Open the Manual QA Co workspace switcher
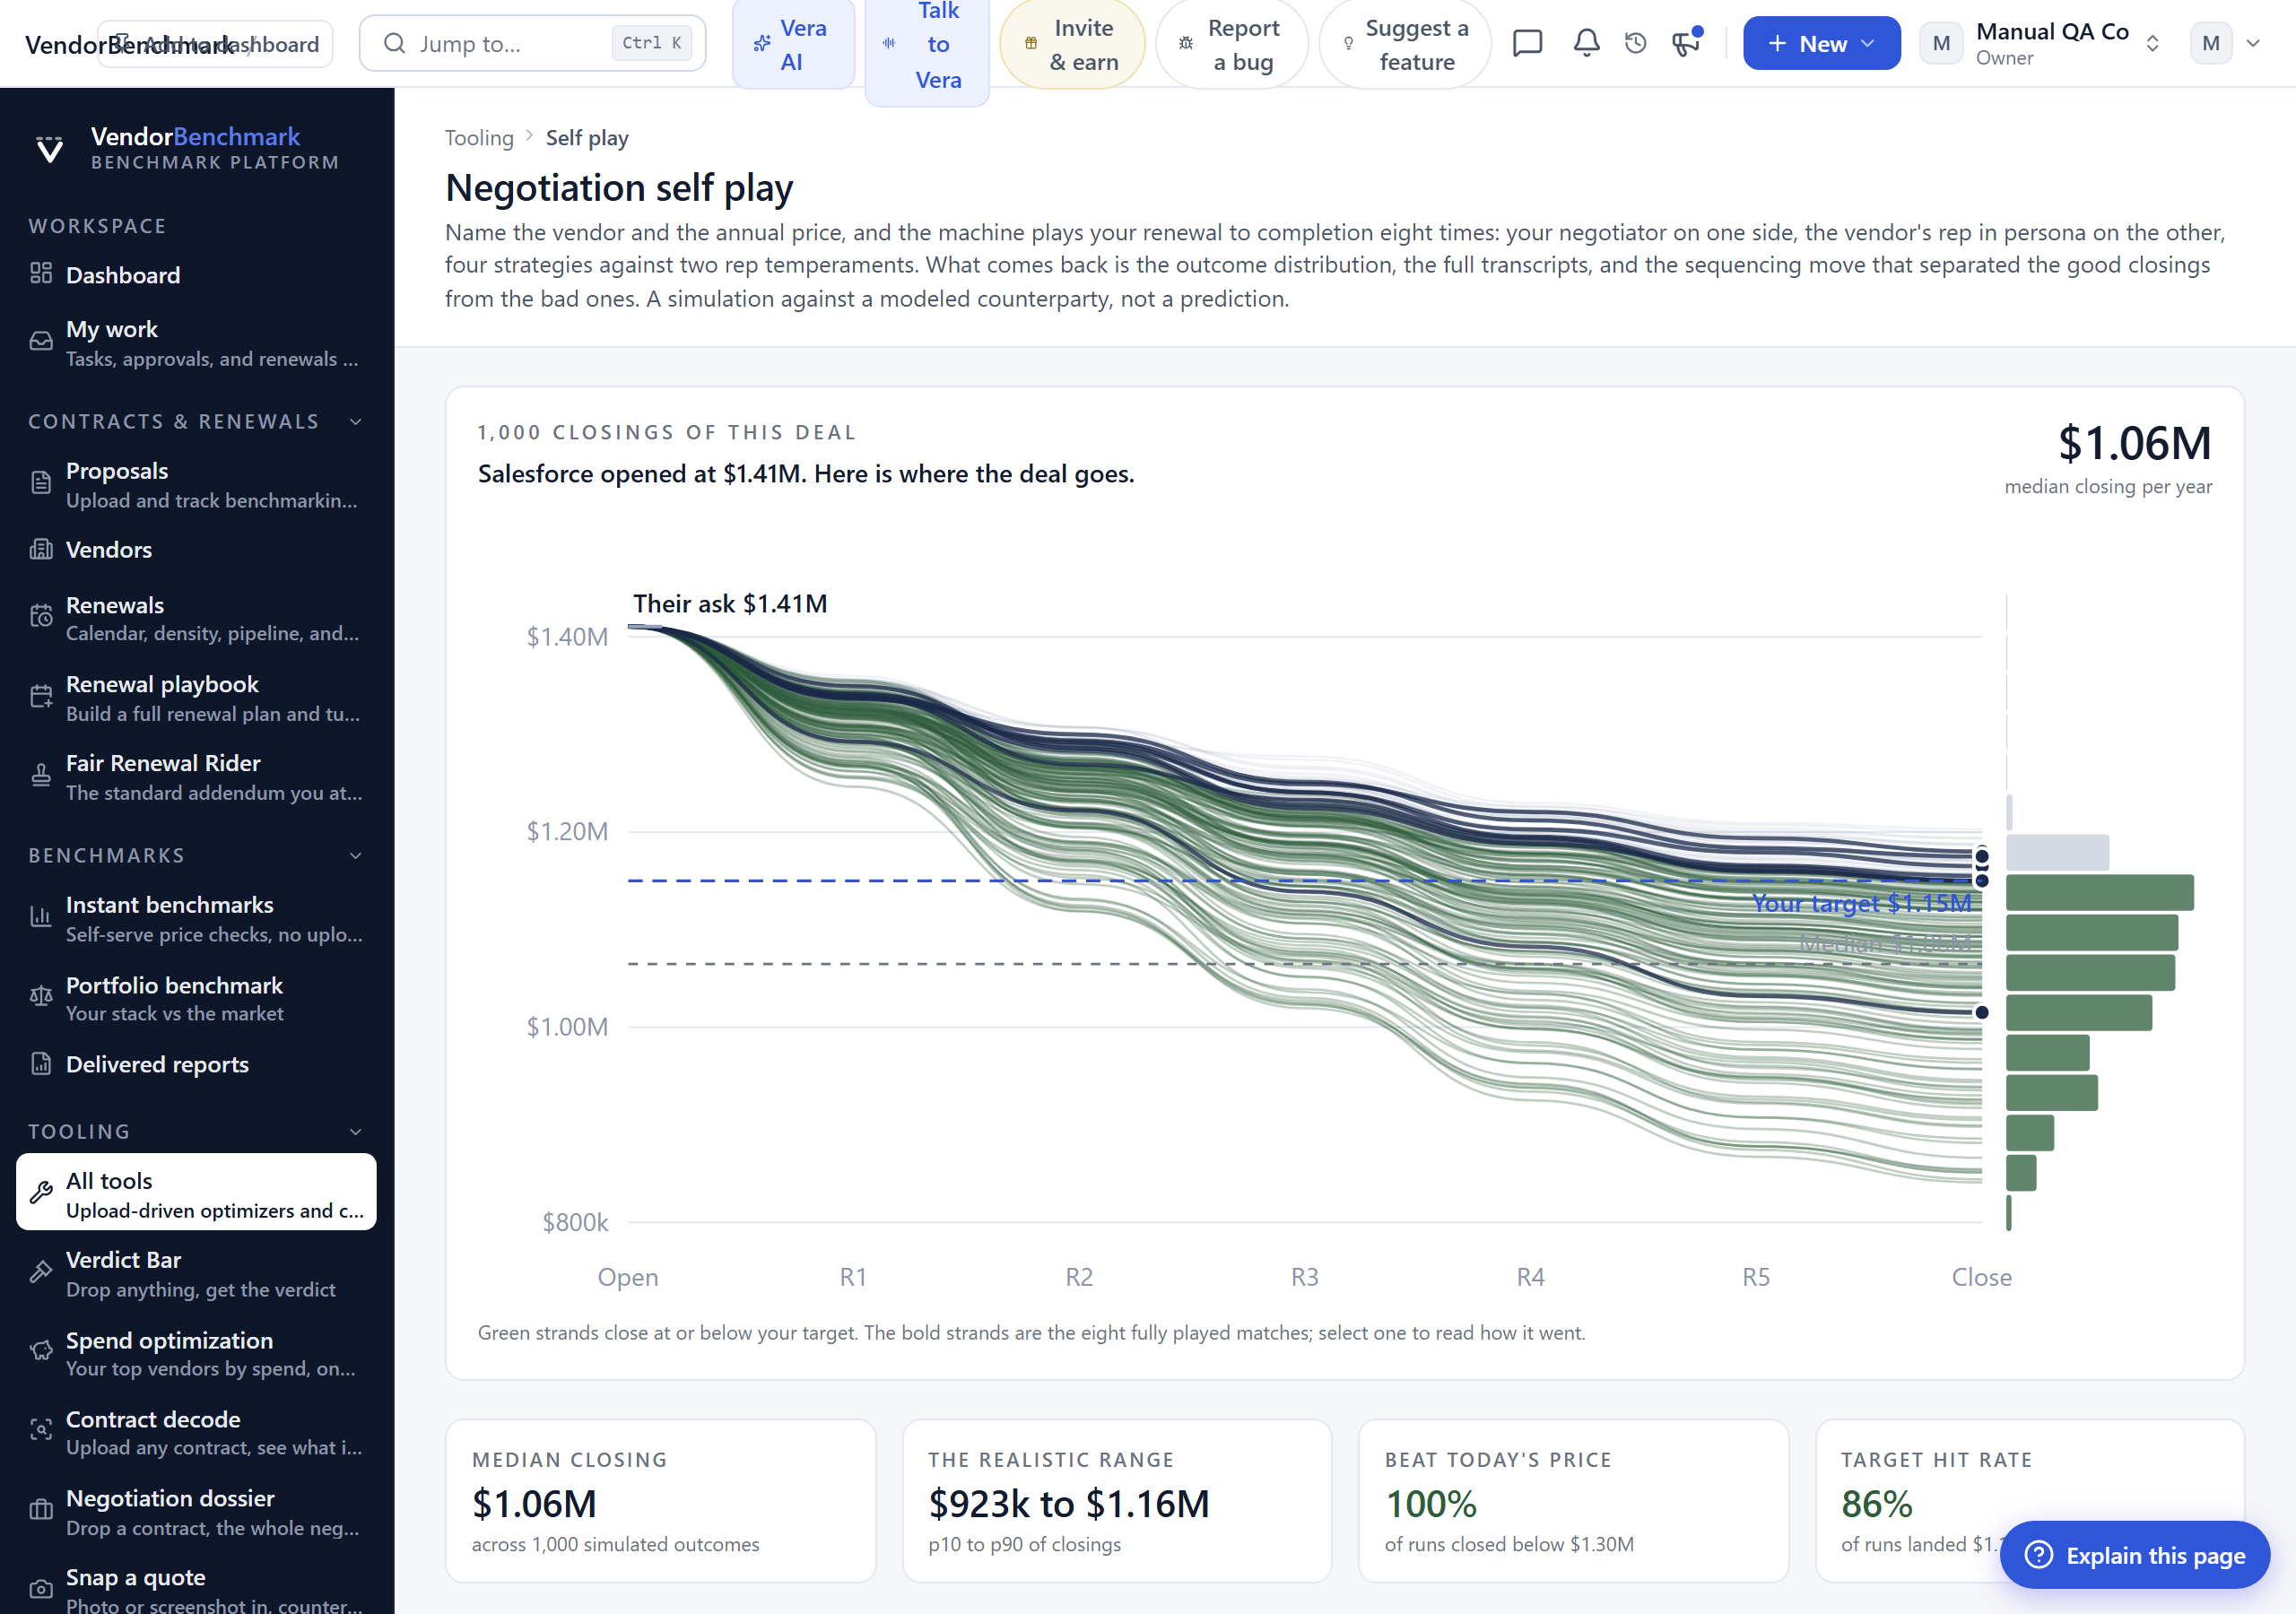The height and width of the screenshot is (1614, 2296). 2044,43
